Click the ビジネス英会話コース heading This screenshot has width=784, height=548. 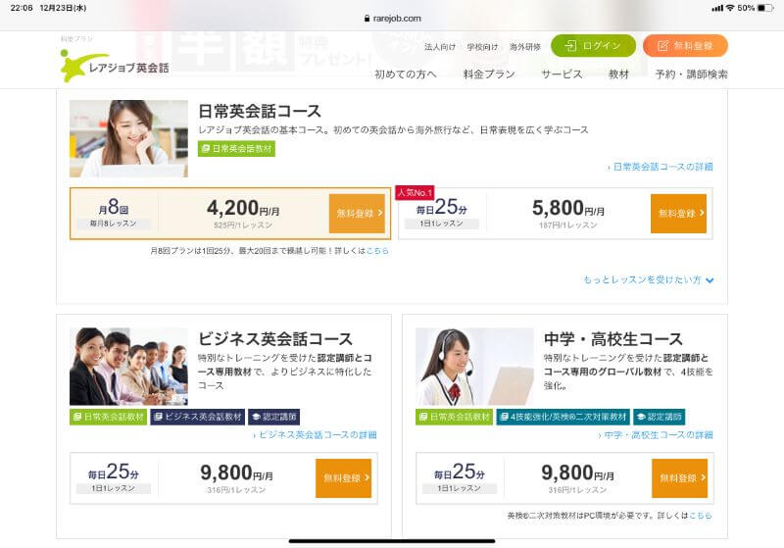coord(275,339)
